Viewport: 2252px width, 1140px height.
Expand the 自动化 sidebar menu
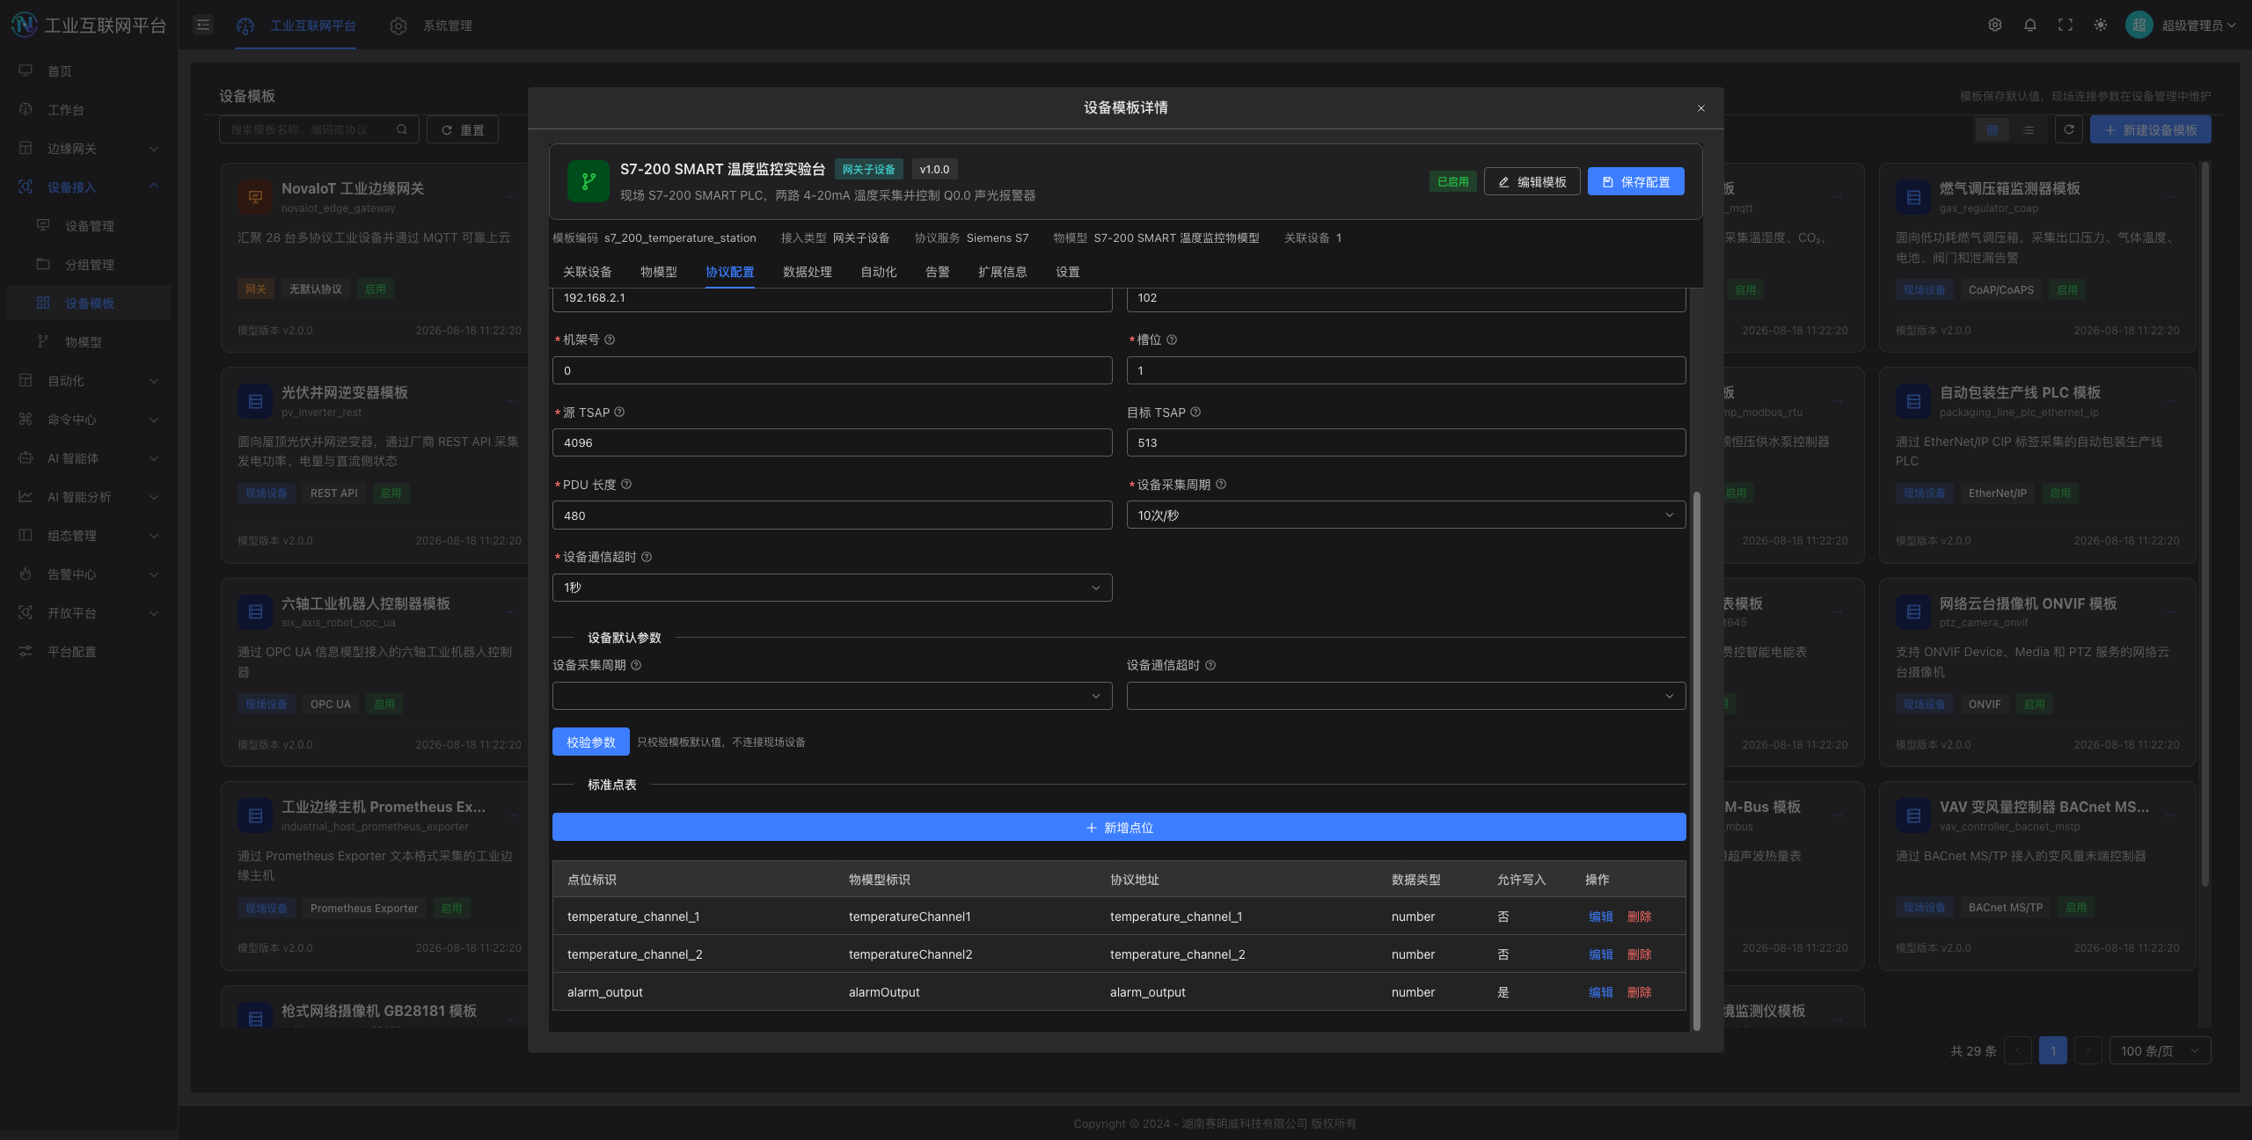tap(88, 381)
